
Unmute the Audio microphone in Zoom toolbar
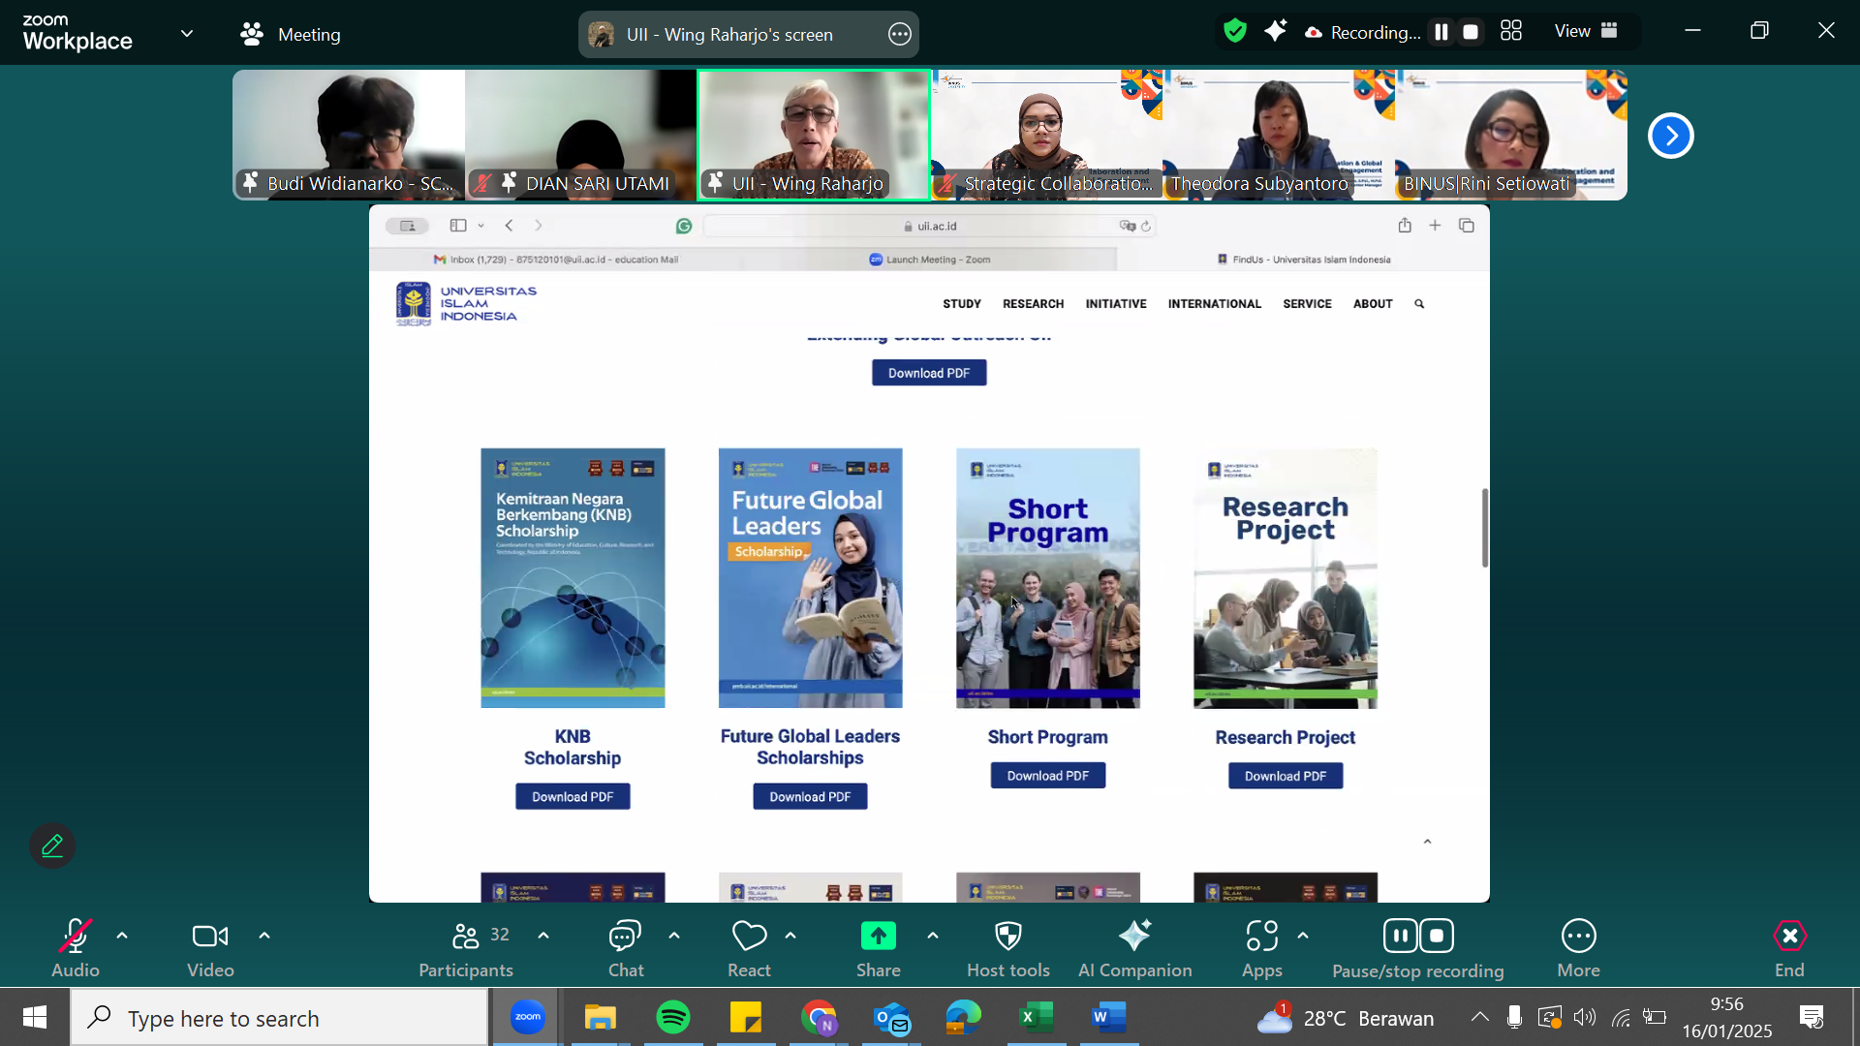pos(75,948)
